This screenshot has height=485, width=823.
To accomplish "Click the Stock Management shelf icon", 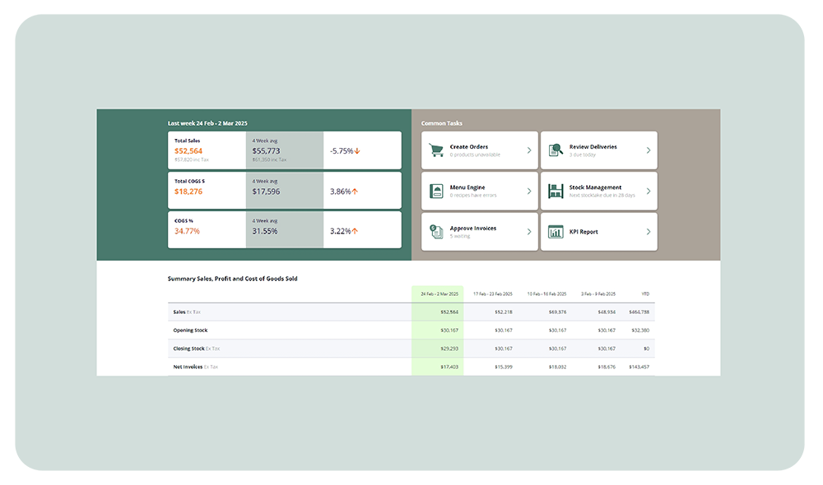I will coord(556,191).
